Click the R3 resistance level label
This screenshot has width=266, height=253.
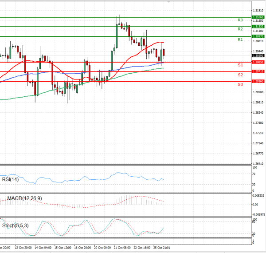click(x=240, y=20)
